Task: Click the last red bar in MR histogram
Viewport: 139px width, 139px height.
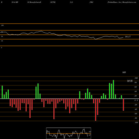Action: tap(123, 105)
